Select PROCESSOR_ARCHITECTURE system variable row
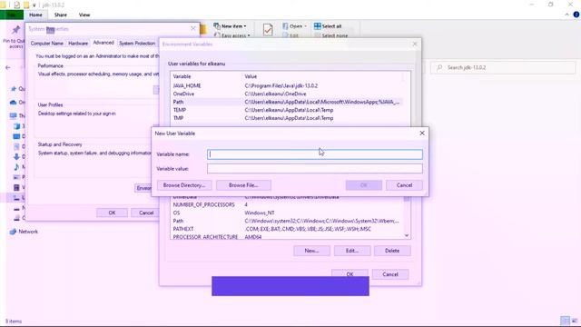The height and width of the screenshot is (327, 581). pos(286,236)
